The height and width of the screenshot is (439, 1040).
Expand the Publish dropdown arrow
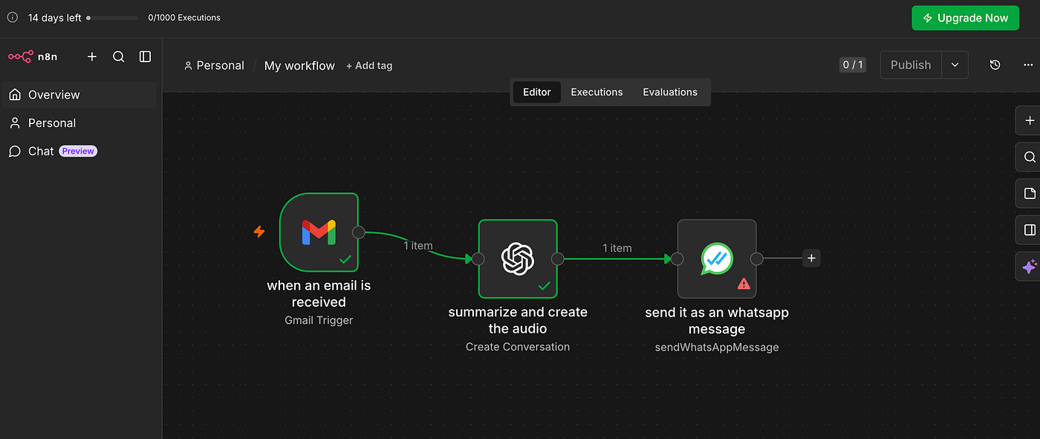pyautogui.click(x=955, y=65)
